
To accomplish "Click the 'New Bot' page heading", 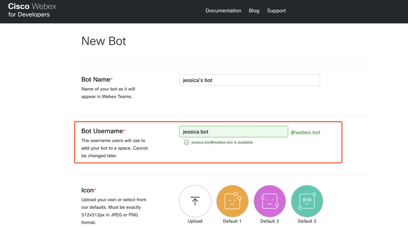I will pyautogui.click(x=103, y=41).
